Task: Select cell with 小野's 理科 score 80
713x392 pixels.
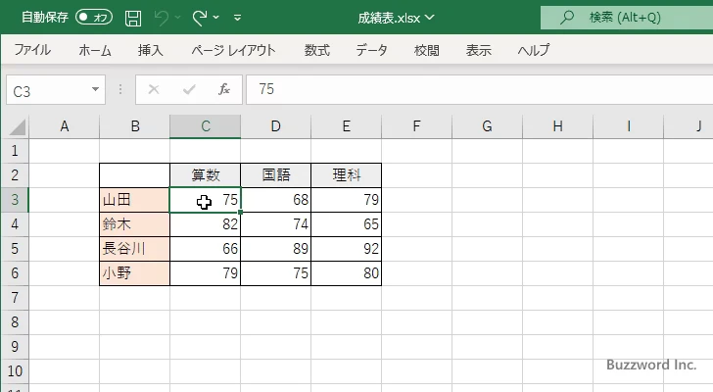Action: [346, 273]
